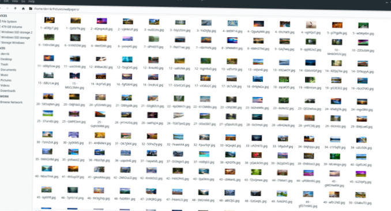Select image above 10 - ZZOuSd4.jpg

[363, 43]
